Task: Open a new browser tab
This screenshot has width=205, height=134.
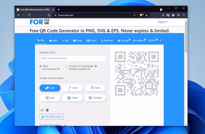Action: [59, 10]
